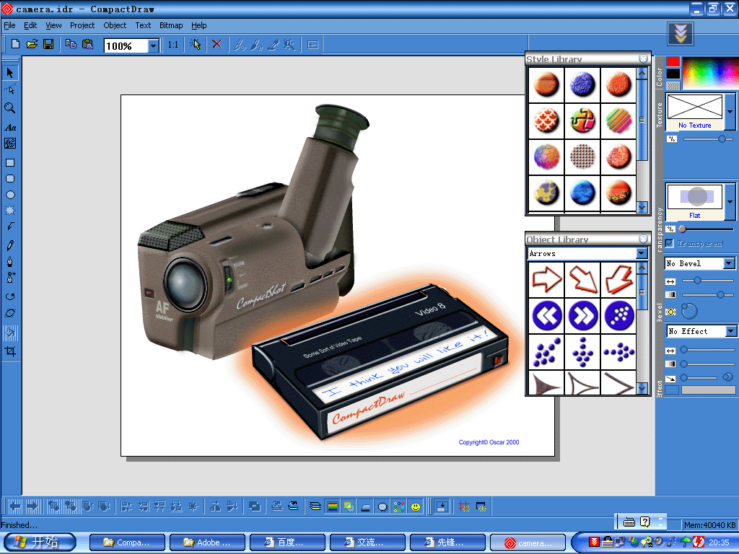
Task: Open the Text menu
Action: click(143, 25)
